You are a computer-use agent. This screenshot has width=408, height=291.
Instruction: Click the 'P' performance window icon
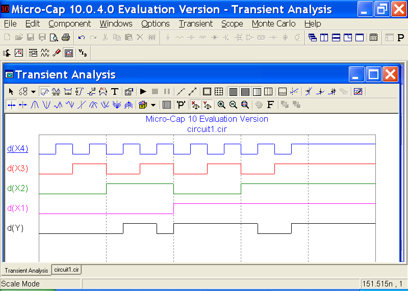181,105
